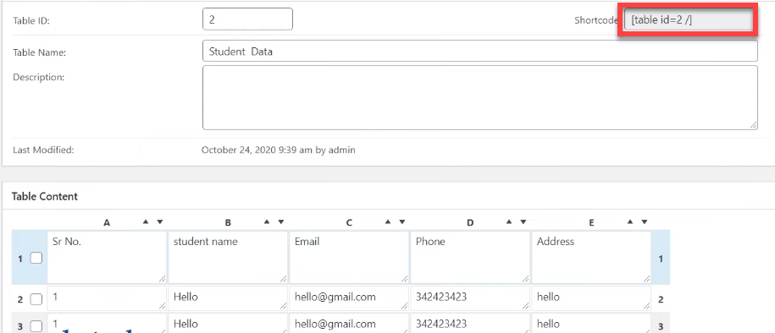Click the Shortcode field

click(x=688, y=20)
